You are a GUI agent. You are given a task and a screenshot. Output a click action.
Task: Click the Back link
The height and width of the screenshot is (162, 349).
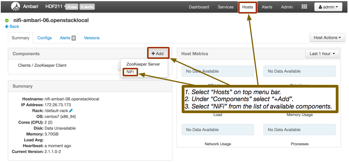click(x=12, y=27)
